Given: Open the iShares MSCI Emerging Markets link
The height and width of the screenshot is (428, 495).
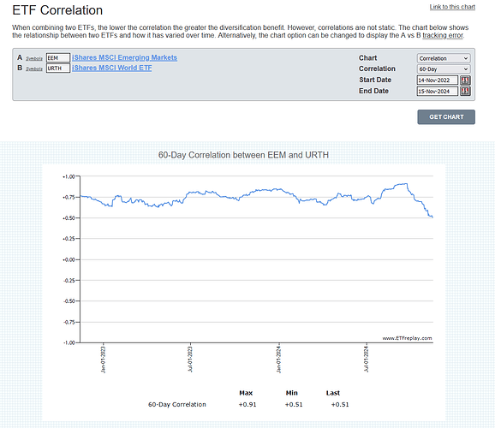Looking at the screenshot, I should 125,57.
